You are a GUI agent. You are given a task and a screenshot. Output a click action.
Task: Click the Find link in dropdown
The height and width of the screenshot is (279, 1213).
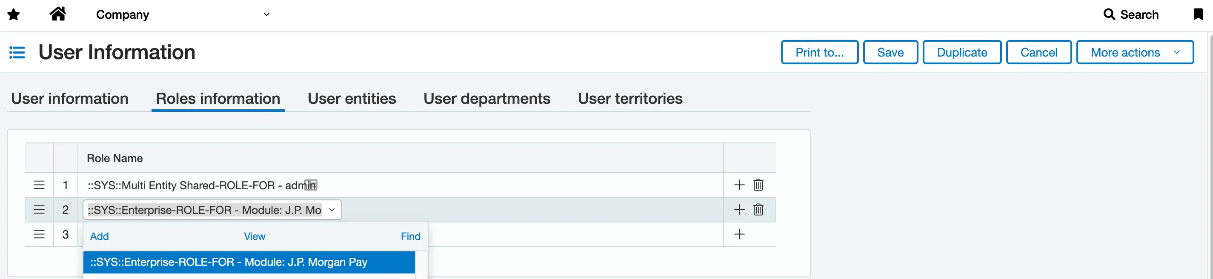(x=410, y=236)
